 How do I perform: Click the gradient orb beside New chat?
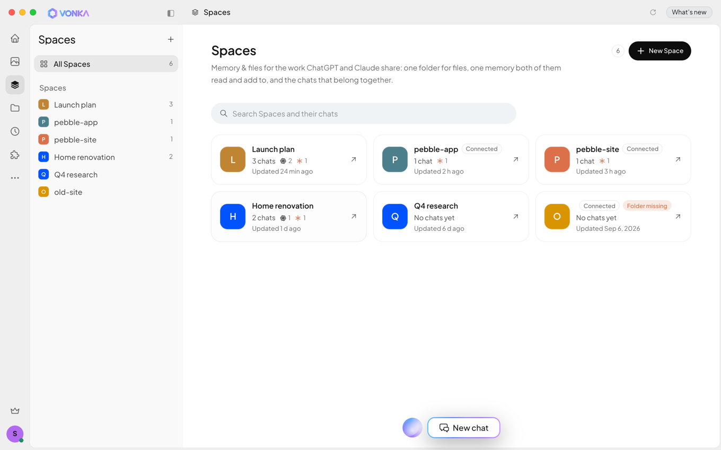coord(412,428)
